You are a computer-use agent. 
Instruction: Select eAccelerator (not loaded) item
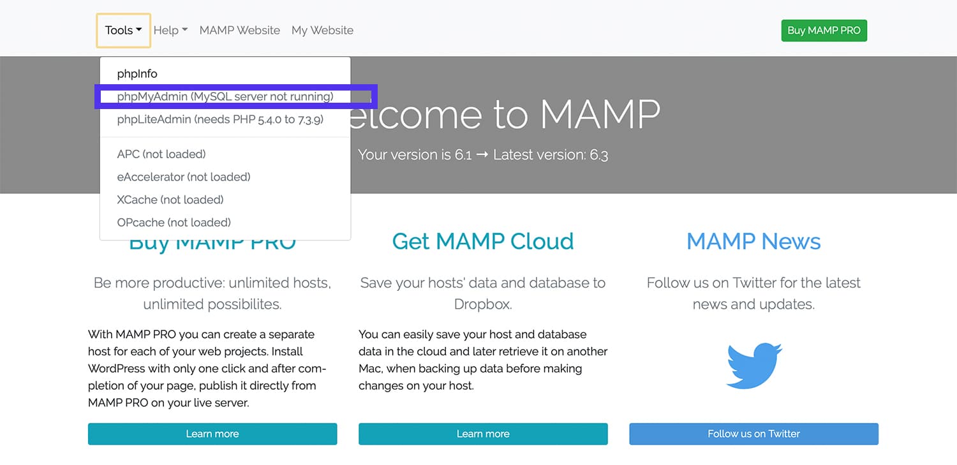pyautogui.click(x=184, y=177)
